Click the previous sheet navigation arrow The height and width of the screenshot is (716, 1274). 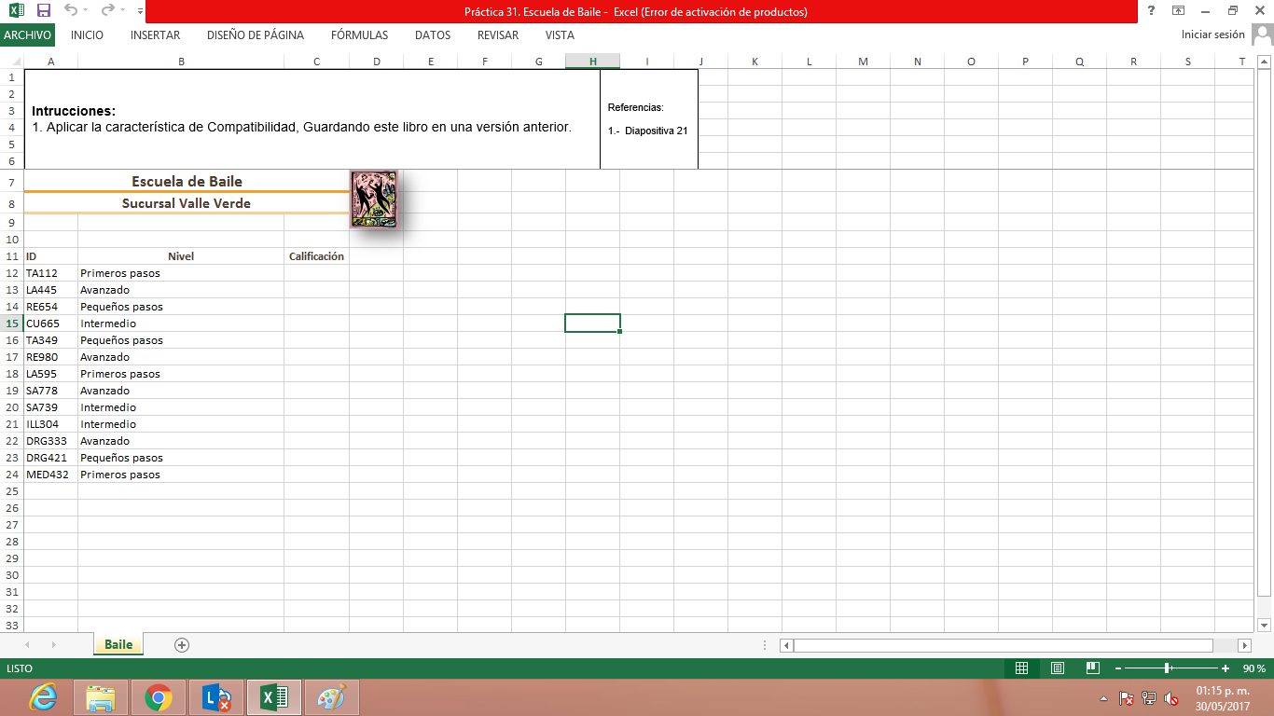[27, 645]
